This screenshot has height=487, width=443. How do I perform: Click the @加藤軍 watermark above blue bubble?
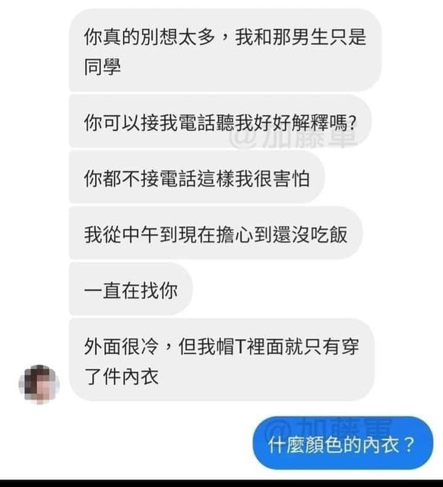click(329, 427)
